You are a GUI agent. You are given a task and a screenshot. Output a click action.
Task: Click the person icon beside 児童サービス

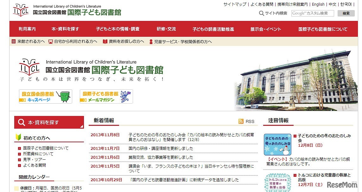coord(151,42)
